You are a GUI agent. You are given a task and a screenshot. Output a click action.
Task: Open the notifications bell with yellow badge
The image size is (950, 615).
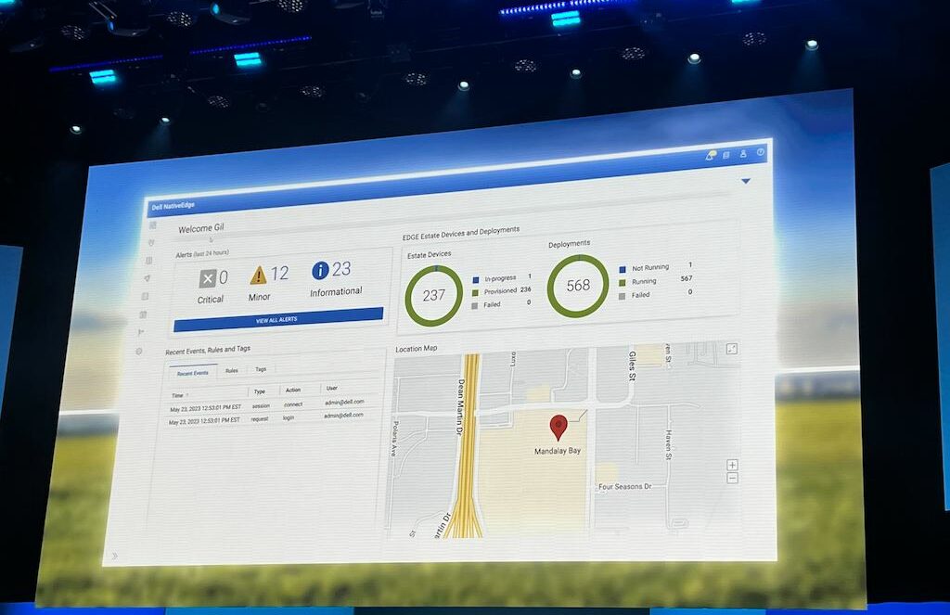(711, 156)
